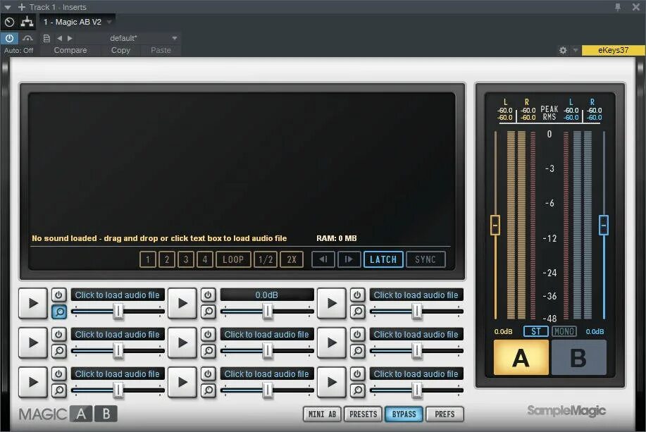Pin the plugin window with the pin icon

click(x=618, y=7)
